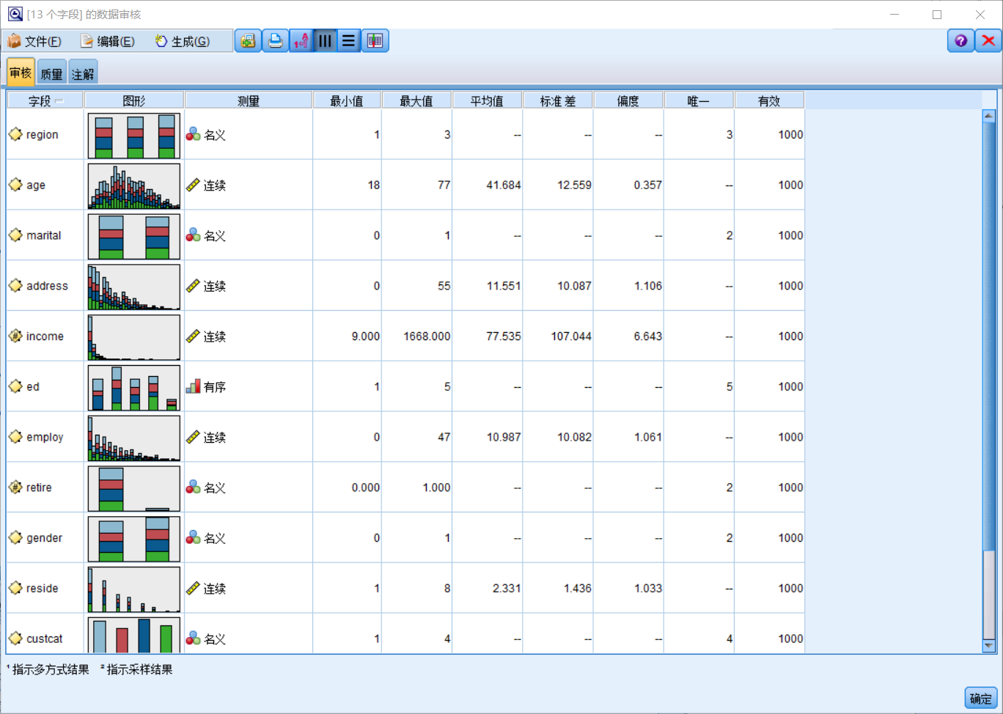Click the table statistics display icon
This screenshot has height=714, width=1003.
click(x=375, y=41)
